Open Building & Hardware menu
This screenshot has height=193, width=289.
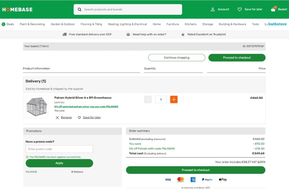point(233,24)
